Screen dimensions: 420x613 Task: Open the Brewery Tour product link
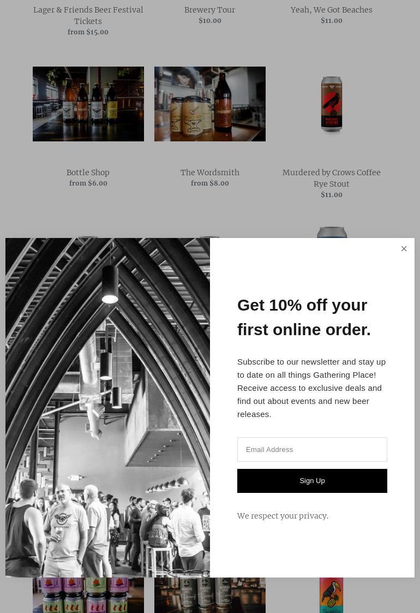pyautogui.click(x=210, y=10)
